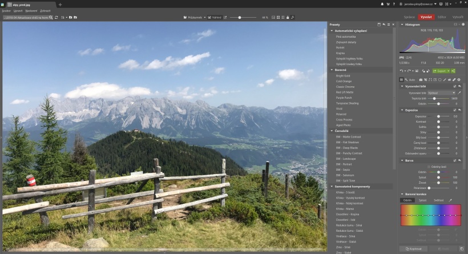The image size is (468, 254).
Task: Reset Barva section arrow
Action: (459, 160)
